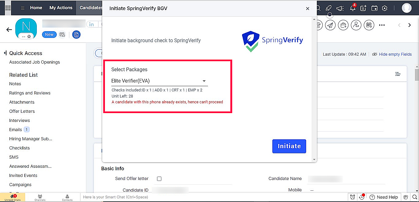
Task: Switch to the My Actions tab
Action: tap(61, 8)
